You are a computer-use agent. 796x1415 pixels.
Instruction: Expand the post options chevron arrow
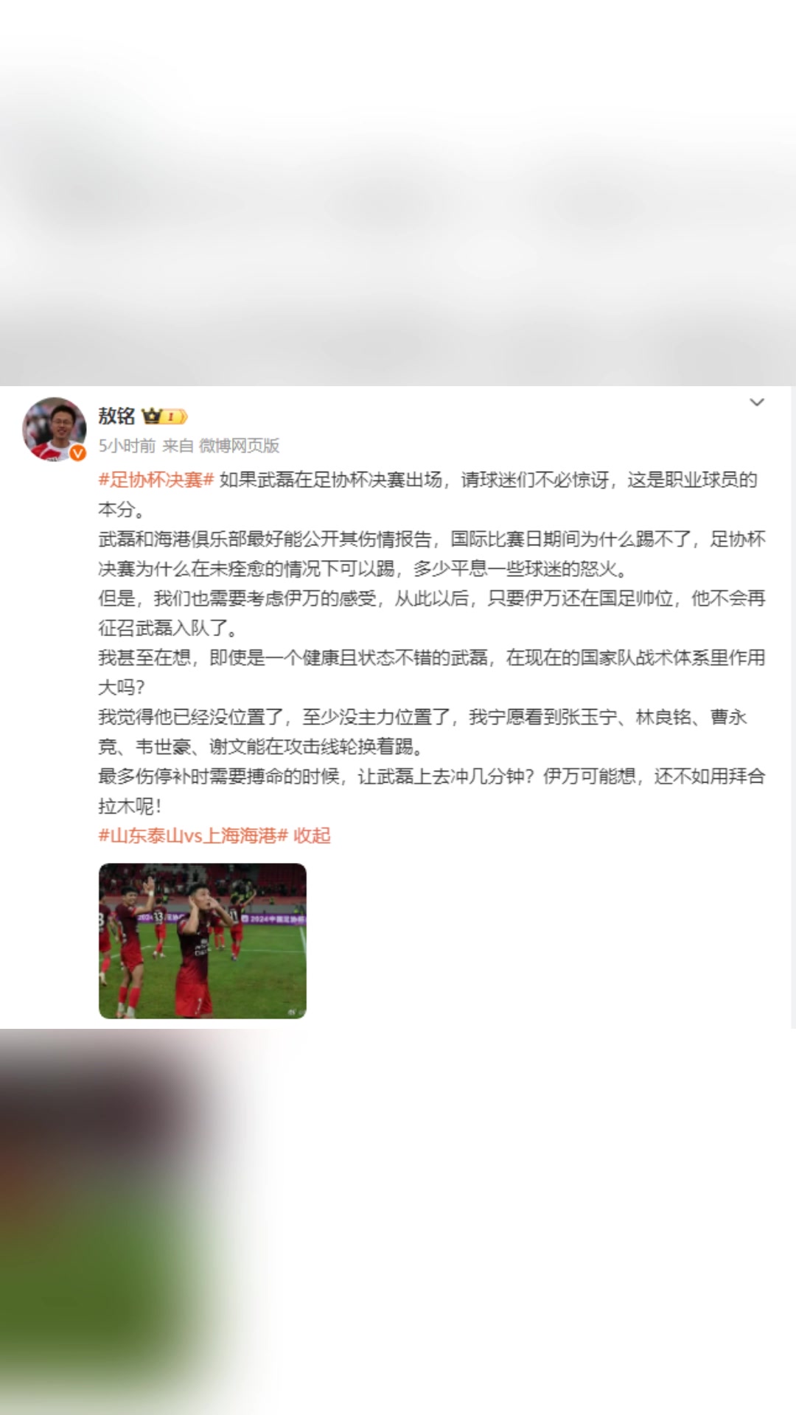pos(757,402)
